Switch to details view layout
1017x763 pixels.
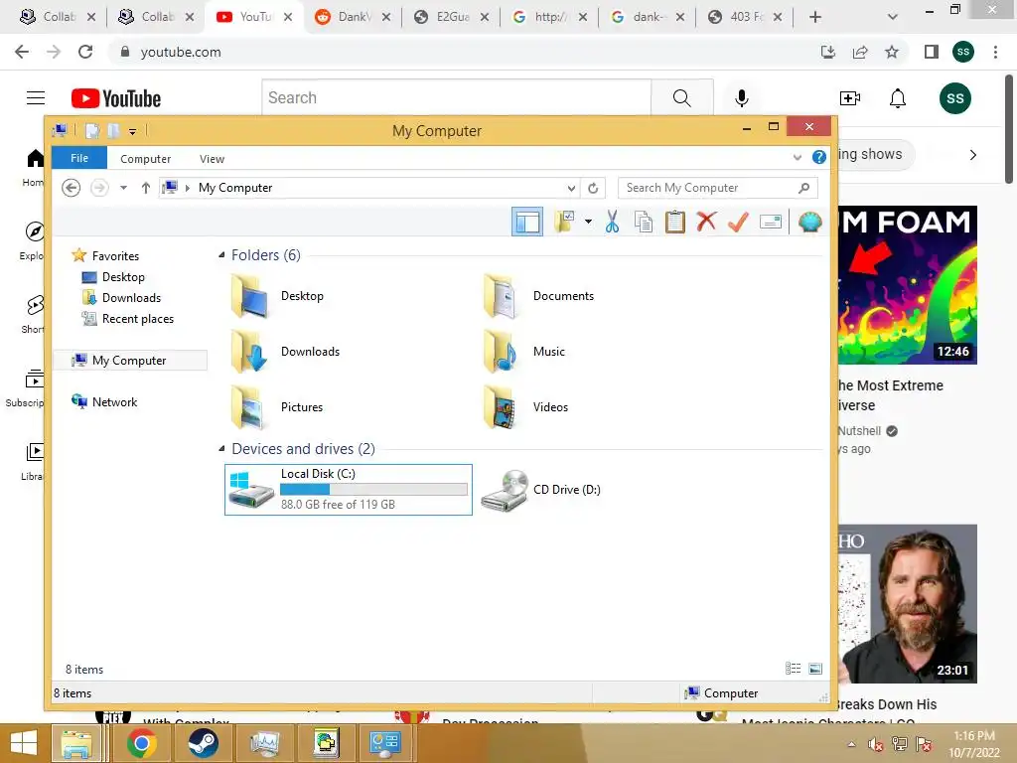coord(793,669)
